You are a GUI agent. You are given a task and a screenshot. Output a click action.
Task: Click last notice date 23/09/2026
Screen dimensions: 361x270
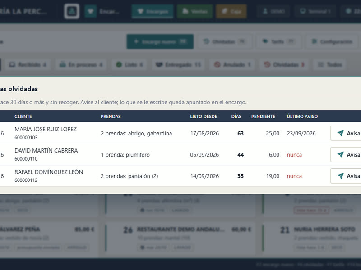[x=301, y=133]
